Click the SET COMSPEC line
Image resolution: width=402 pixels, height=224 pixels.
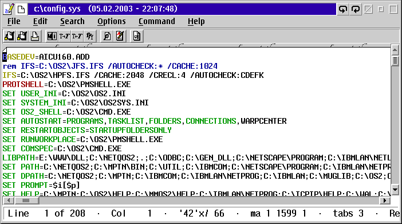[62, 148]
